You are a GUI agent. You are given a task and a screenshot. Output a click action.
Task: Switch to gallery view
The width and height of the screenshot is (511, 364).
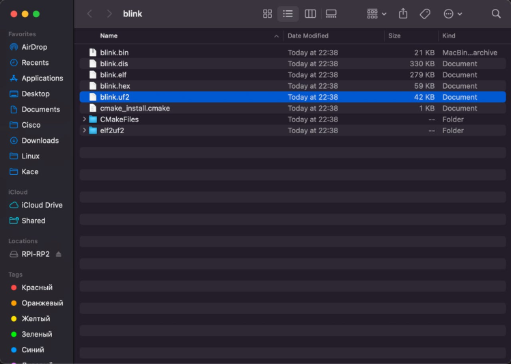click(x=331, y=14)
